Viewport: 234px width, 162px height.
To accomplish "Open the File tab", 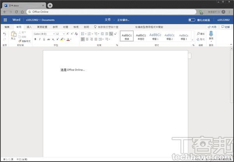I will click(x=7, y=27).
